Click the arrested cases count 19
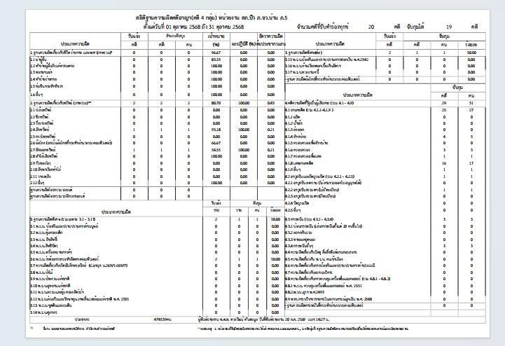Image resolution: width=505 pixels, height=346 pixels. (x=449, y=27)
